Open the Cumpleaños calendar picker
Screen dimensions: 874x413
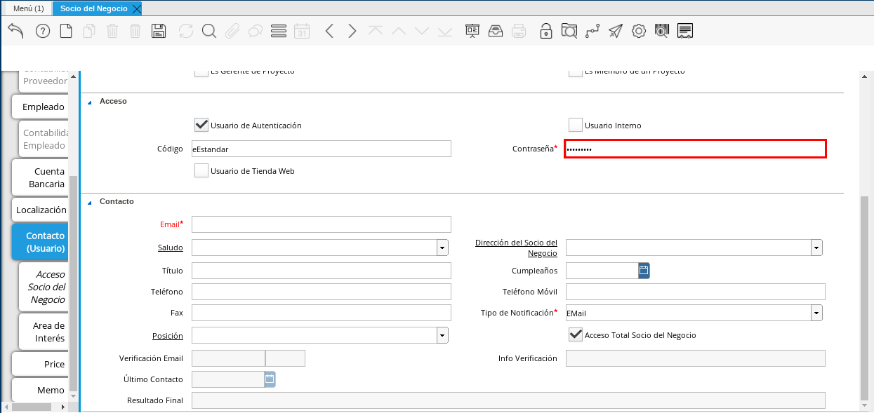point(644,271)
